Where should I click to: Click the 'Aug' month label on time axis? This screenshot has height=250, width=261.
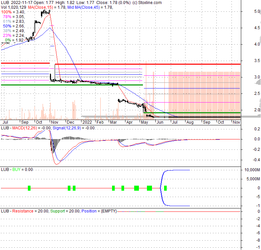tap(190, 122)
